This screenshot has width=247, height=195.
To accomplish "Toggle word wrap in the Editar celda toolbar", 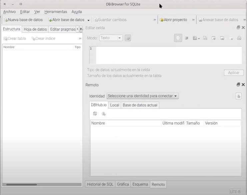I will tap(178, 38).
